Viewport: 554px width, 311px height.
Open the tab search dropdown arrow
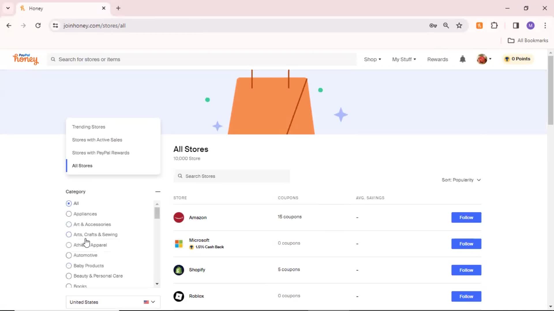tap(8, 8)
